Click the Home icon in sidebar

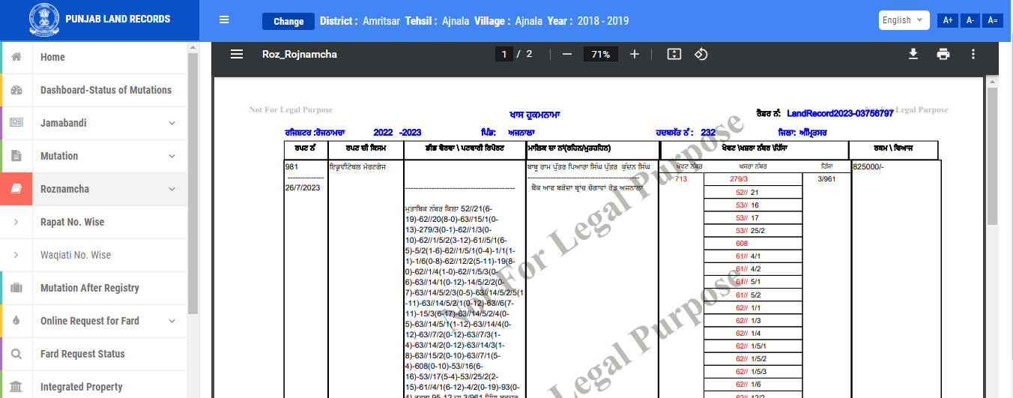16,57
